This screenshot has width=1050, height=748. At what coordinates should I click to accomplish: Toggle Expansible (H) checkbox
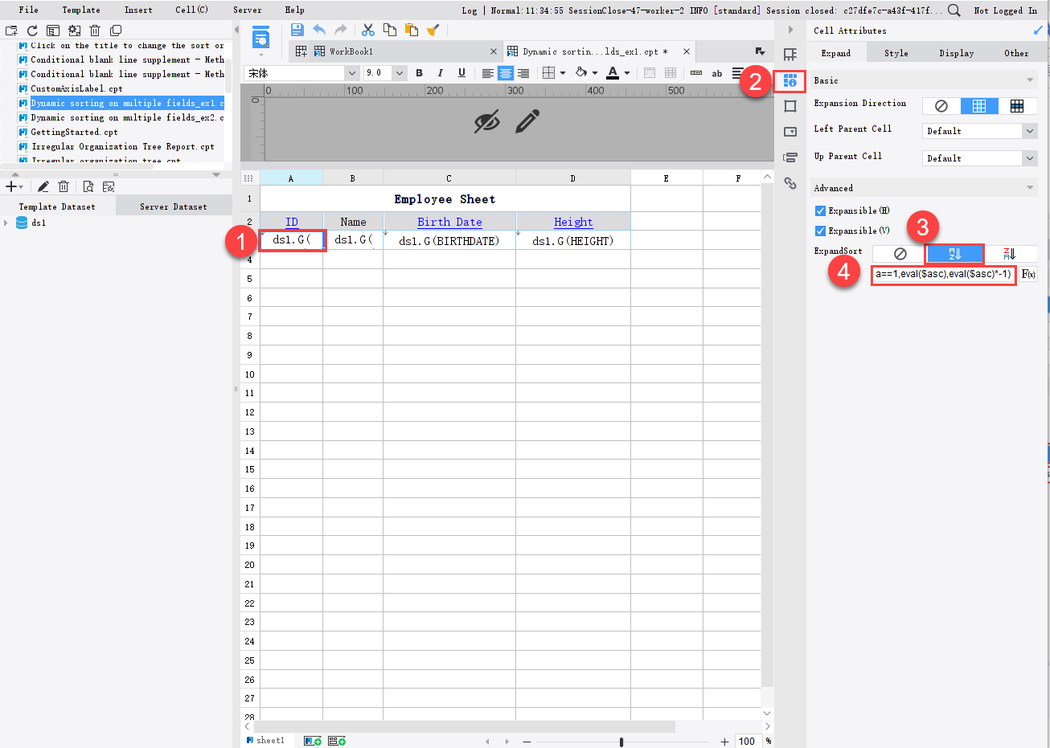tap(820, 211)
